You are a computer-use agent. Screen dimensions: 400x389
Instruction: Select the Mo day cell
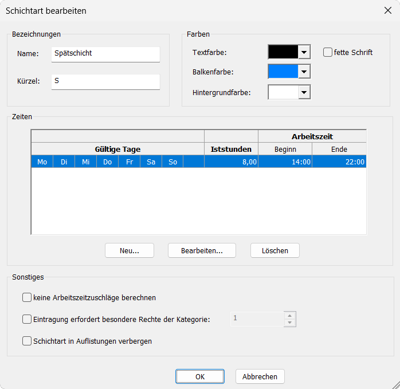(x=42, y=162)
